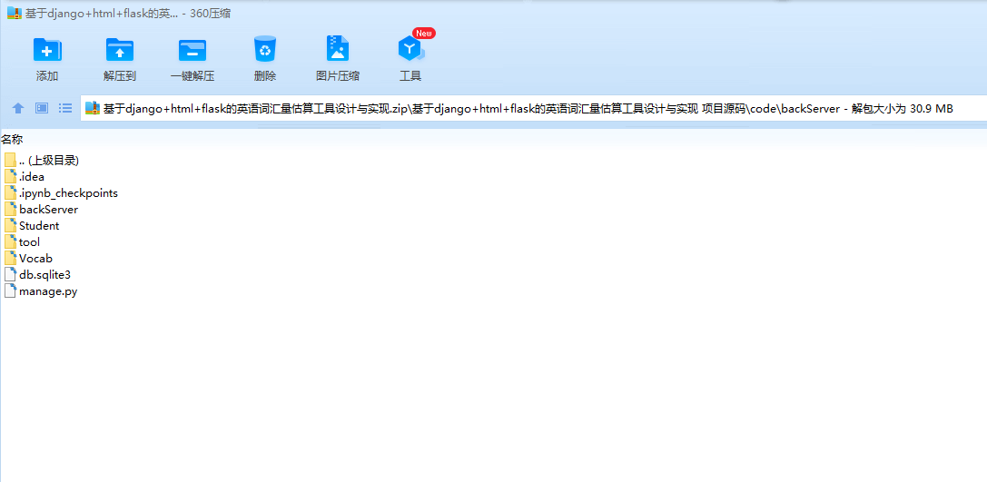987x482 pixels.
Task: Go up one level with the arrow icon
Action: click(x=18, y=108)
